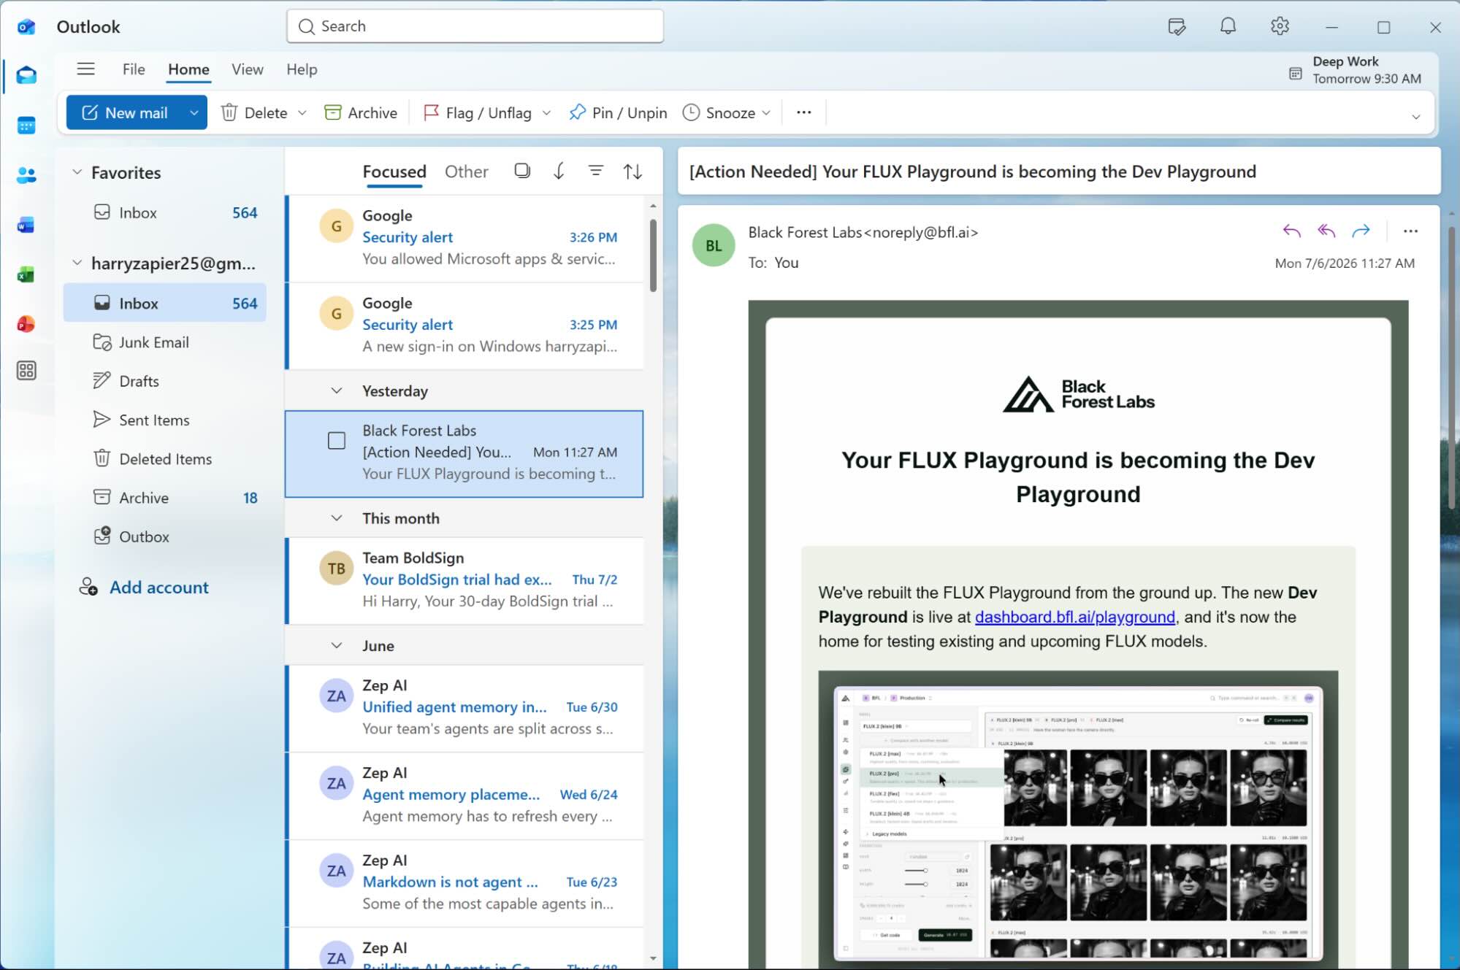
Task: Click the Reply arrow on the email
Action: coord(1291,231)
